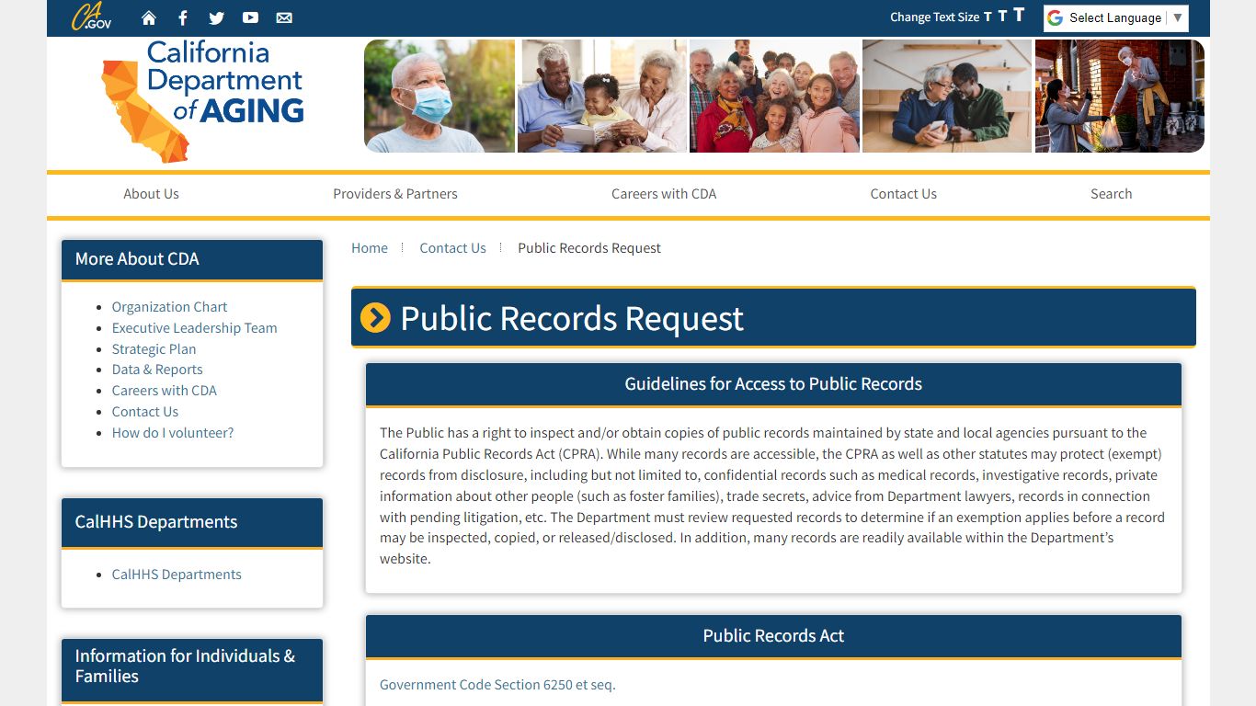This screenshot has width=1256, height=706.
Task: Open the Providers & Partners menu
Action: click(x=395, y=194)
